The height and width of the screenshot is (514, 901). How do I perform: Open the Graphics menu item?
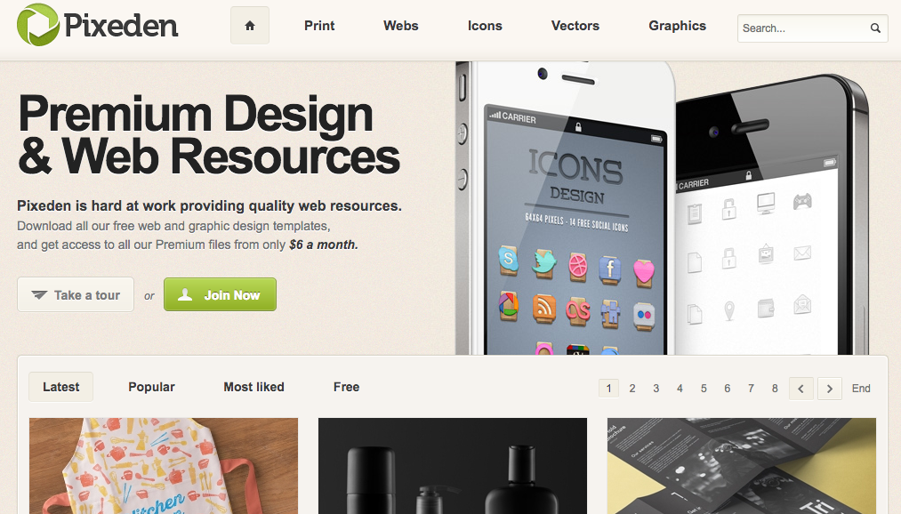[x=678, y=26]
